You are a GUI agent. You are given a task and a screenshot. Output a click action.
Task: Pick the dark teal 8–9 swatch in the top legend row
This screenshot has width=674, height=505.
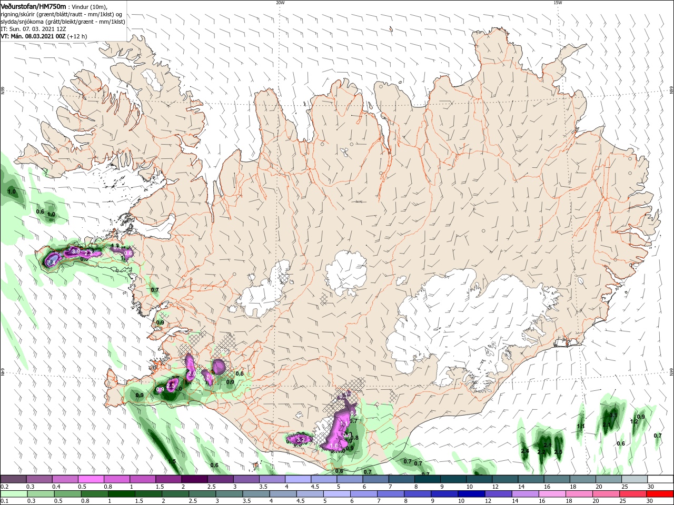click(428, 479)
